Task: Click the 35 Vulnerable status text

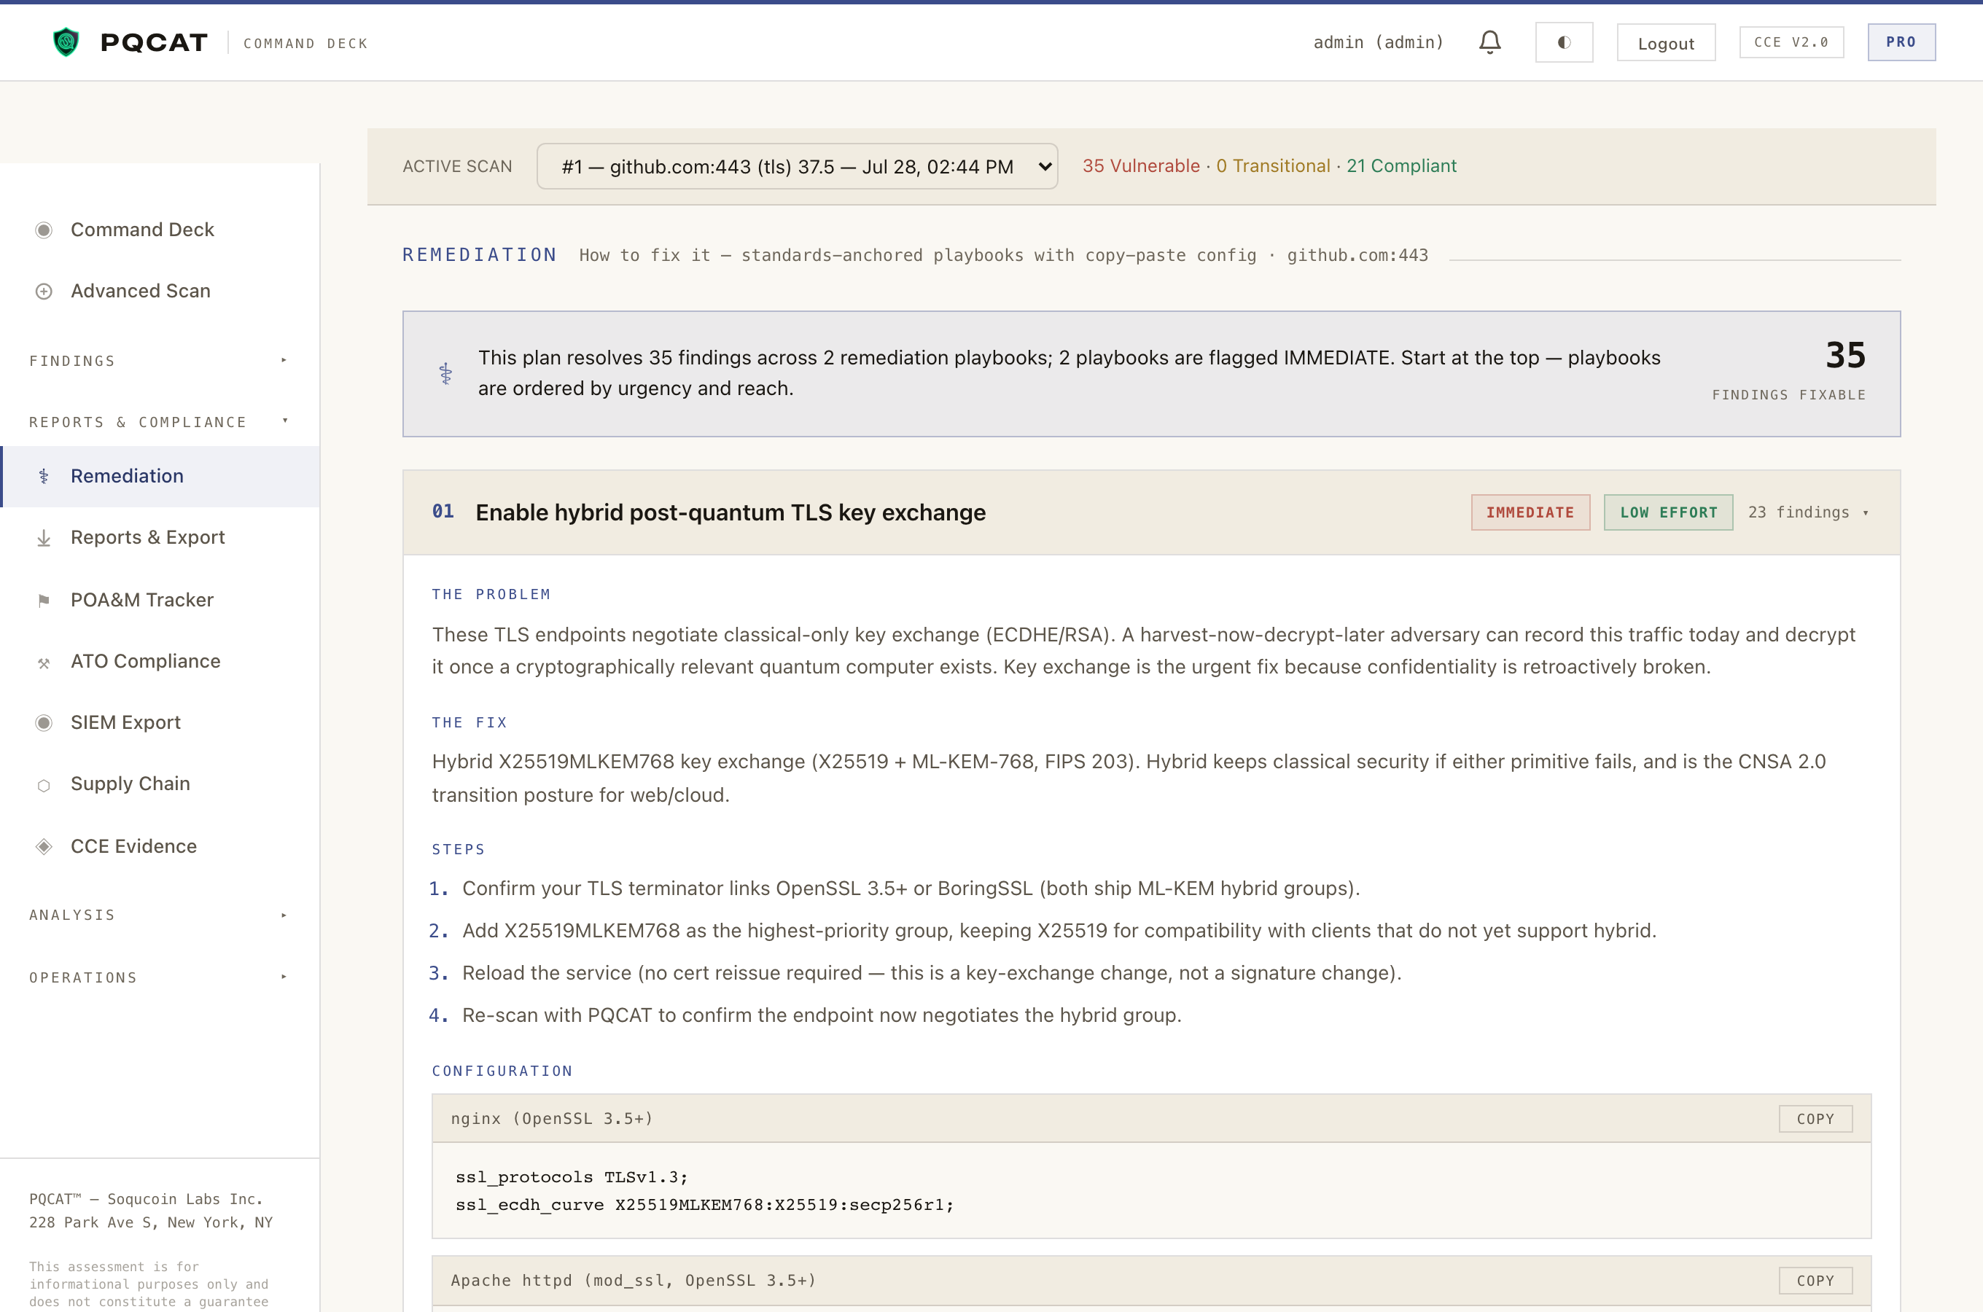Action: [1141, 165]
